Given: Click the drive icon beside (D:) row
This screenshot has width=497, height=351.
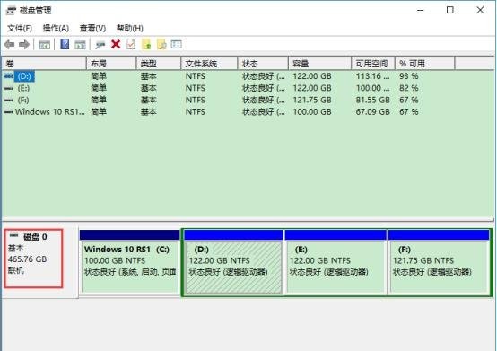Looking at the screenshot, I should 9,76.
